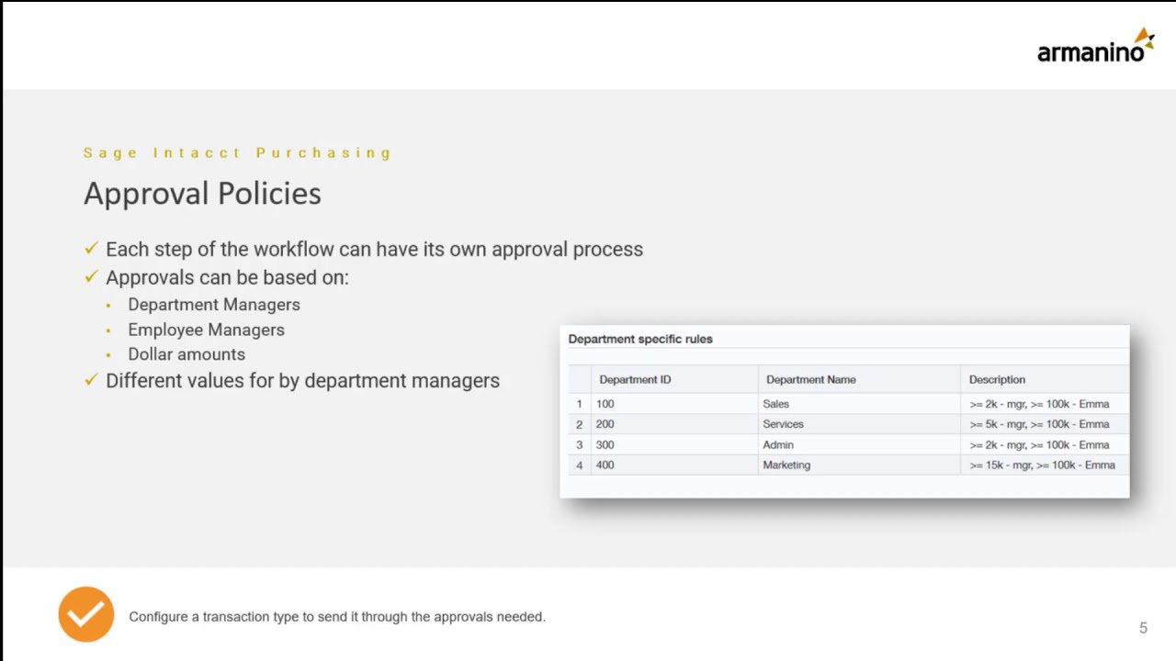Click the Armanino logo
Image resolution: width=1176 pixels, height=661 pixels.
point(1096,46)
